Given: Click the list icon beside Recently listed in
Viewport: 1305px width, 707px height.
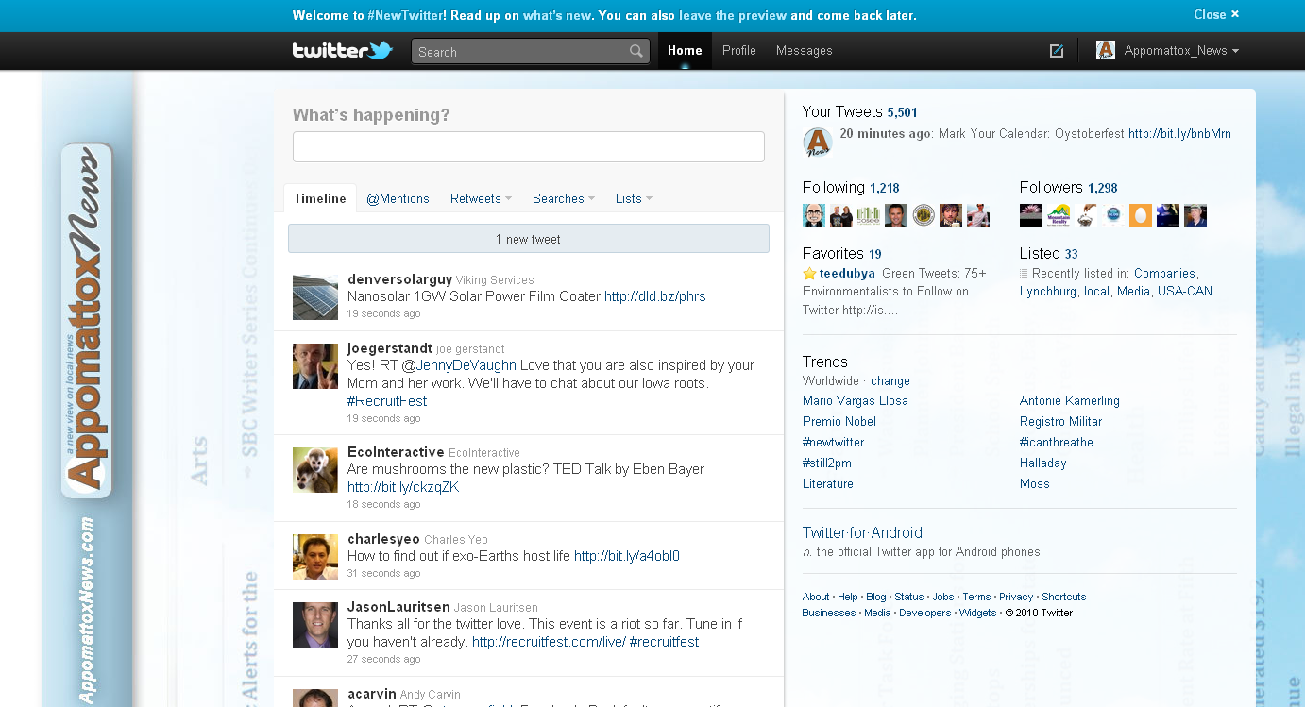Looking at the screenshot, I should click(x=1024, y=274).
